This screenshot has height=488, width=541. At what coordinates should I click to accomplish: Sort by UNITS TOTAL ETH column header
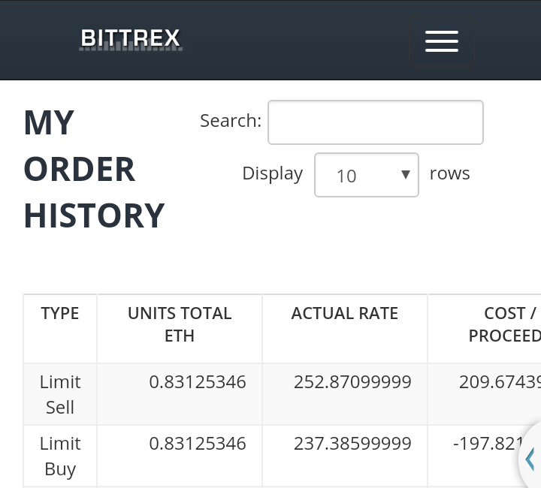pos(180,324)
